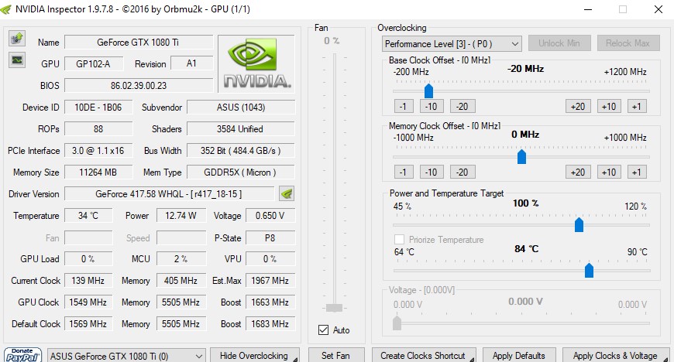This screenshot has height=362, width=674.
Task: Click the Create Clocks Shortcut button
Action: pos(424,356)
